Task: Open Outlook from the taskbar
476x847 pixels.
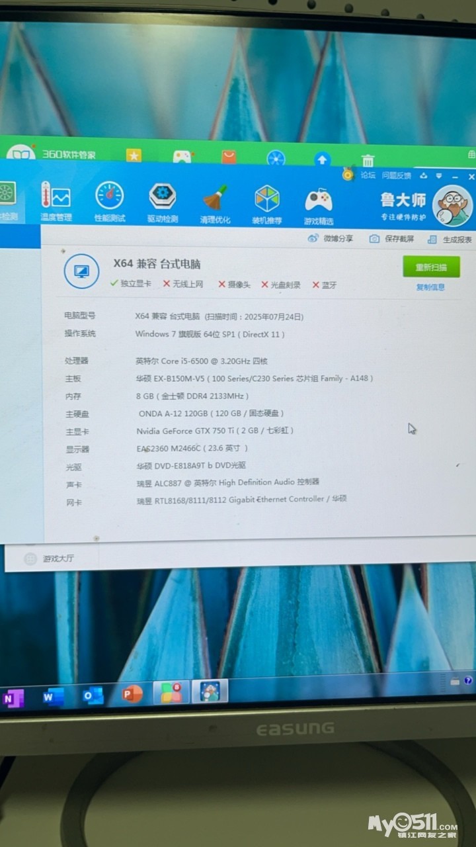Action: pos(93,695)
